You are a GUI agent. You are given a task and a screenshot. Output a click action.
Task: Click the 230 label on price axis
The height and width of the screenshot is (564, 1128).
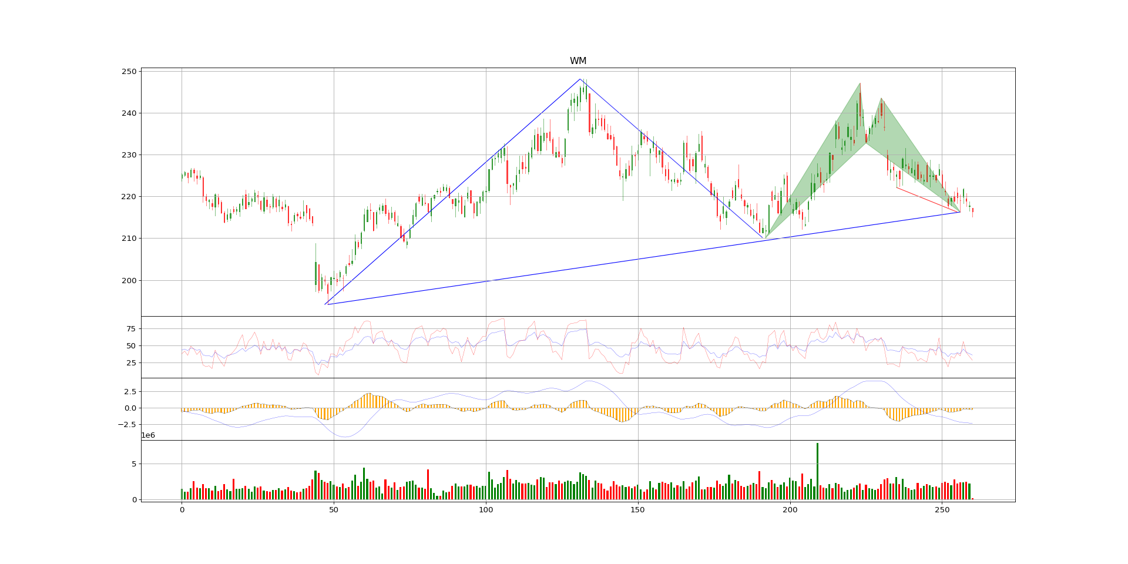(x=129, y=155)
